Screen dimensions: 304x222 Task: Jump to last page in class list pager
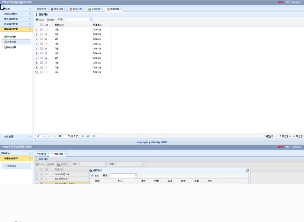click(88, 136)
